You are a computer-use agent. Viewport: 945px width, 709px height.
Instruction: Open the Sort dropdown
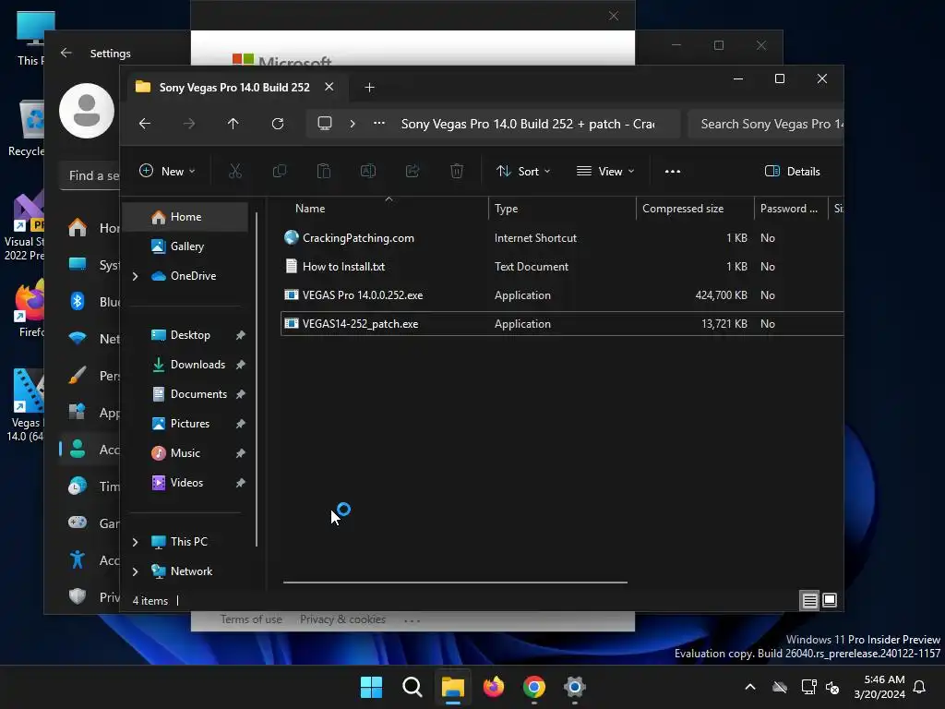tap(522, 171)
